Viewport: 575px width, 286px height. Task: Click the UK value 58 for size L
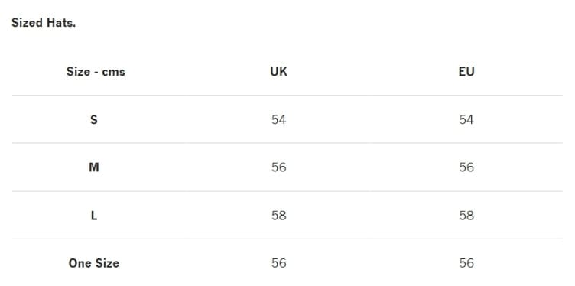(278, 216)
